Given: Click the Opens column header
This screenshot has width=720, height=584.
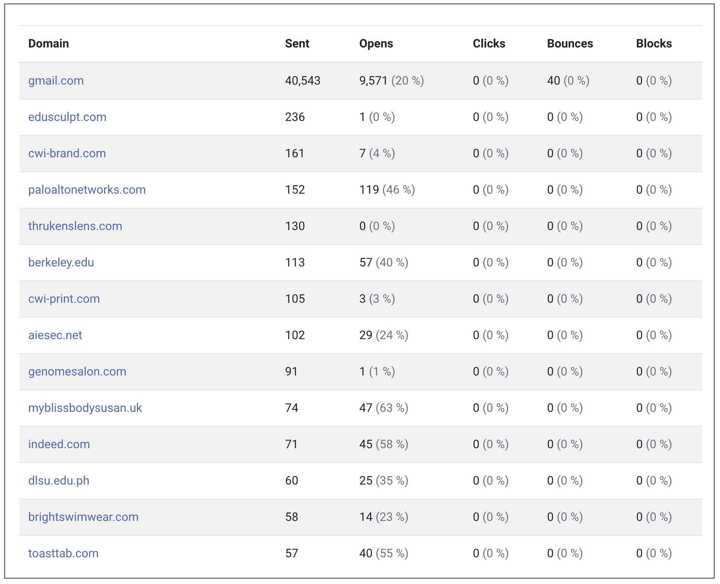Looking at the screenshot, I should 376,43.
